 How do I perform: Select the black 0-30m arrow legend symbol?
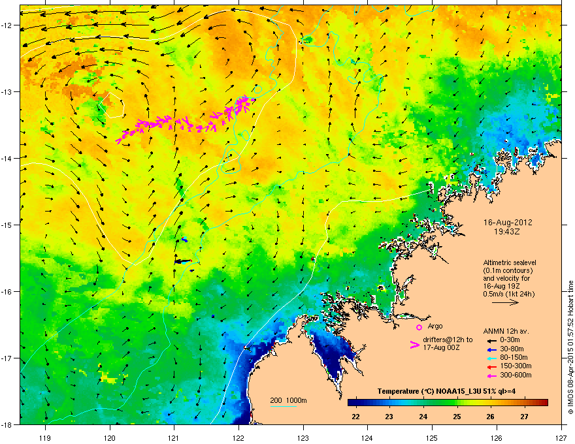click(x=492, y=340)
